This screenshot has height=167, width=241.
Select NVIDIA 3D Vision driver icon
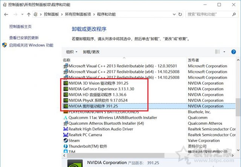[66, 83]
